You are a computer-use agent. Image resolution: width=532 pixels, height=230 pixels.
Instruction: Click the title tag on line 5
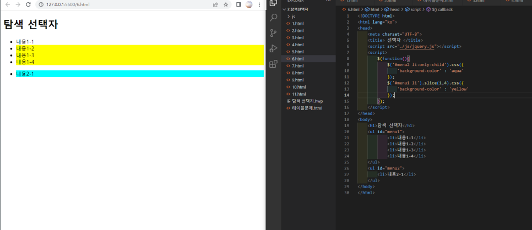point(395,40)
